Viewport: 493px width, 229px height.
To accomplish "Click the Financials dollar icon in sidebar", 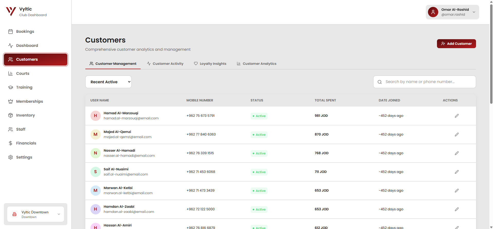I will 11,143.
